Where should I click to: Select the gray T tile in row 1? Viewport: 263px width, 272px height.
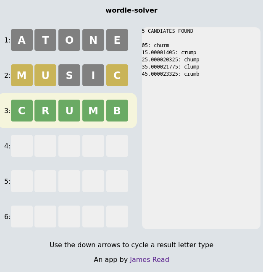click(45, 40)
